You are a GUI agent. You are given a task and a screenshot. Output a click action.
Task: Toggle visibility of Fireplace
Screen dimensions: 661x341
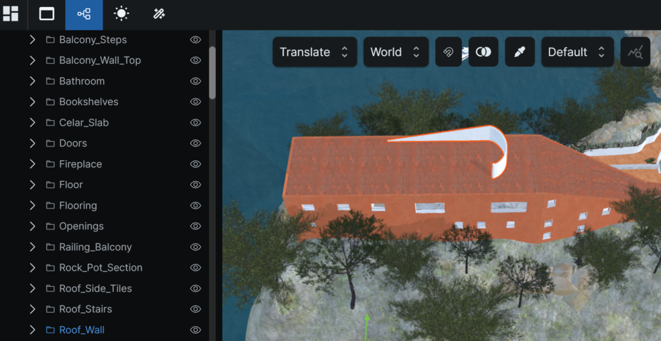[195, 164]
